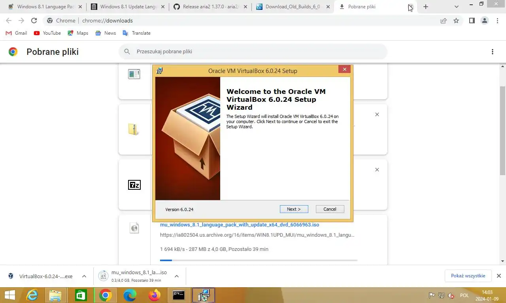Screen dimensions: 506x303
Task: Open the Translate bookmark
Action: [137, 33]
